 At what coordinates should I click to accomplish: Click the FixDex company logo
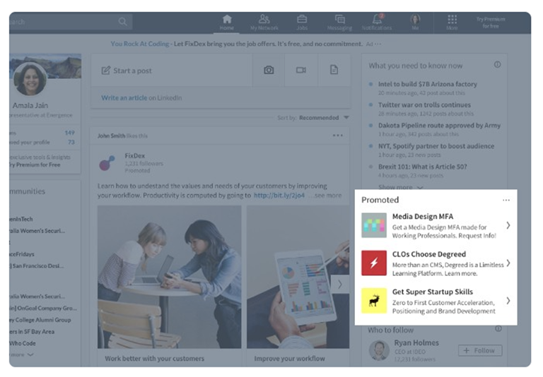click(107, 163)
